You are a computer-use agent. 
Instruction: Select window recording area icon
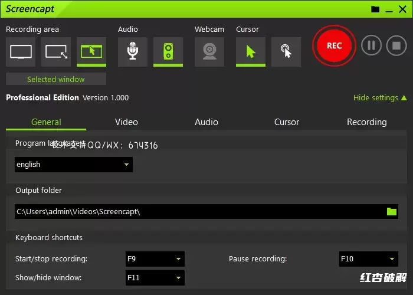[x=91, y=52]
